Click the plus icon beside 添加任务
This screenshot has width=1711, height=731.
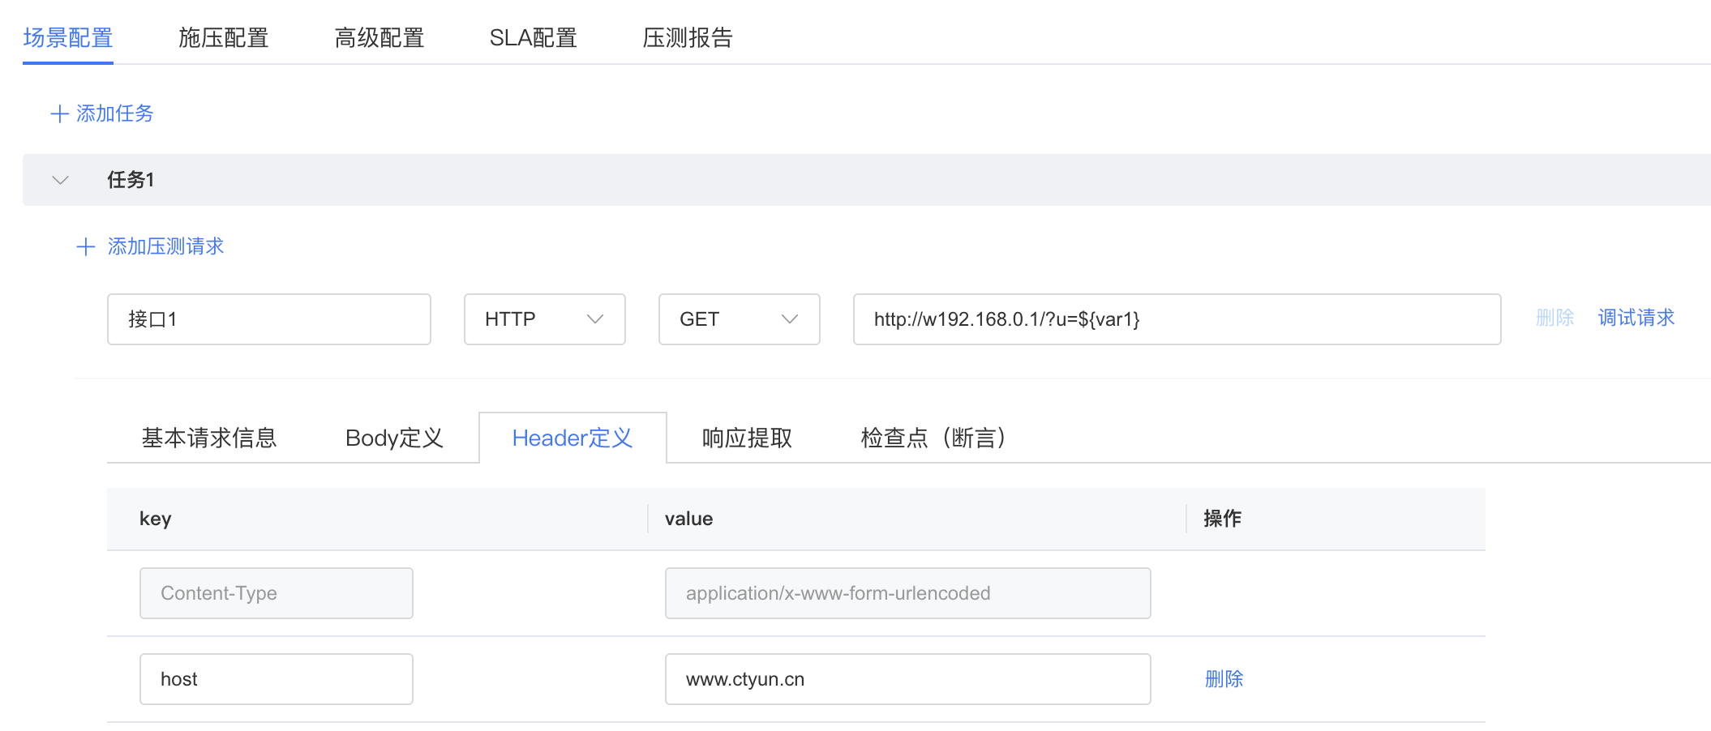[59, 113]
